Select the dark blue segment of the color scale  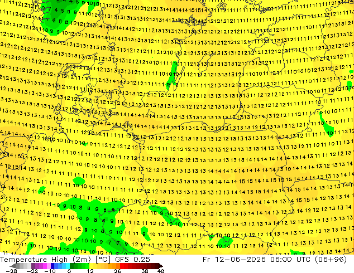coord(52,266)
